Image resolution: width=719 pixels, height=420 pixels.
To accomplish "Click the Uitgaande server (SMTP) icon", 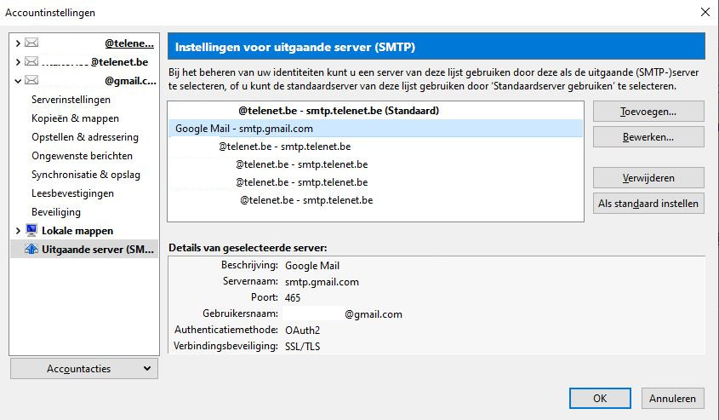I will pos(32,250).
